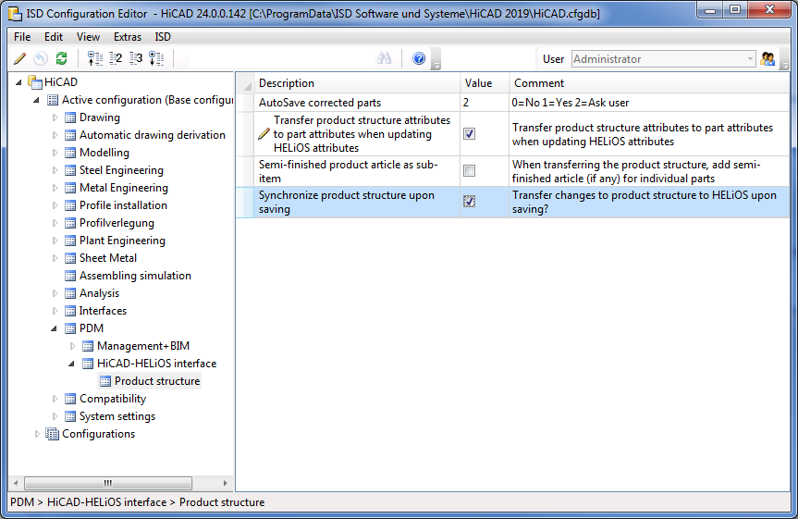This screenshot has width=798, height=519.
Task: Expand all tree levels icon
Action: (156, 58)
